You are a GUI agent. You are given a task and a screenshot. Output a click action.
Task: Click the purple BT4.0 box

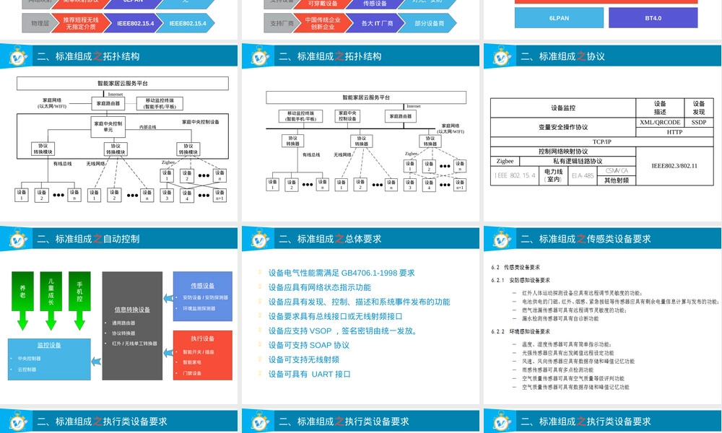[x=653, y=18]
